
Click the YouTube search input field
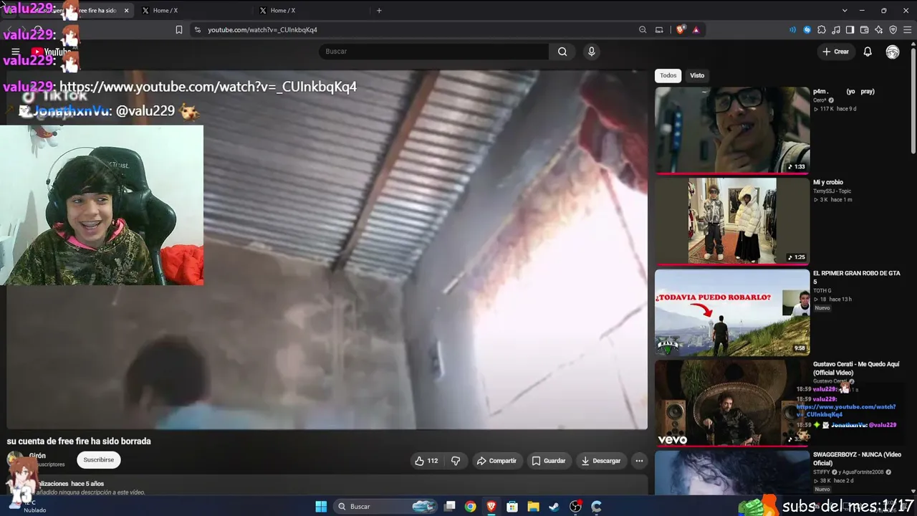[433, 52]
